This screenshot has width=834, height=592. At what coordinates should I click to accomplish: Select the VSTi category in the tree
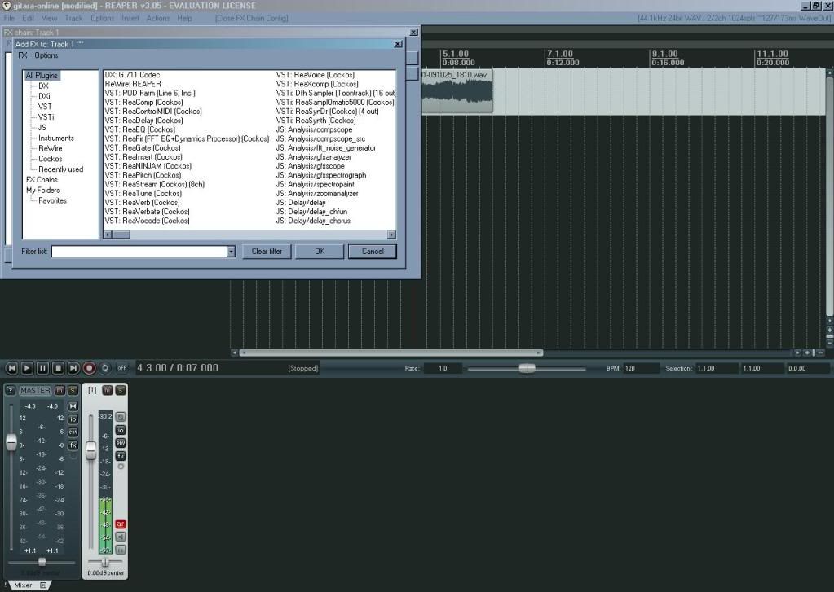click(46, 117)
